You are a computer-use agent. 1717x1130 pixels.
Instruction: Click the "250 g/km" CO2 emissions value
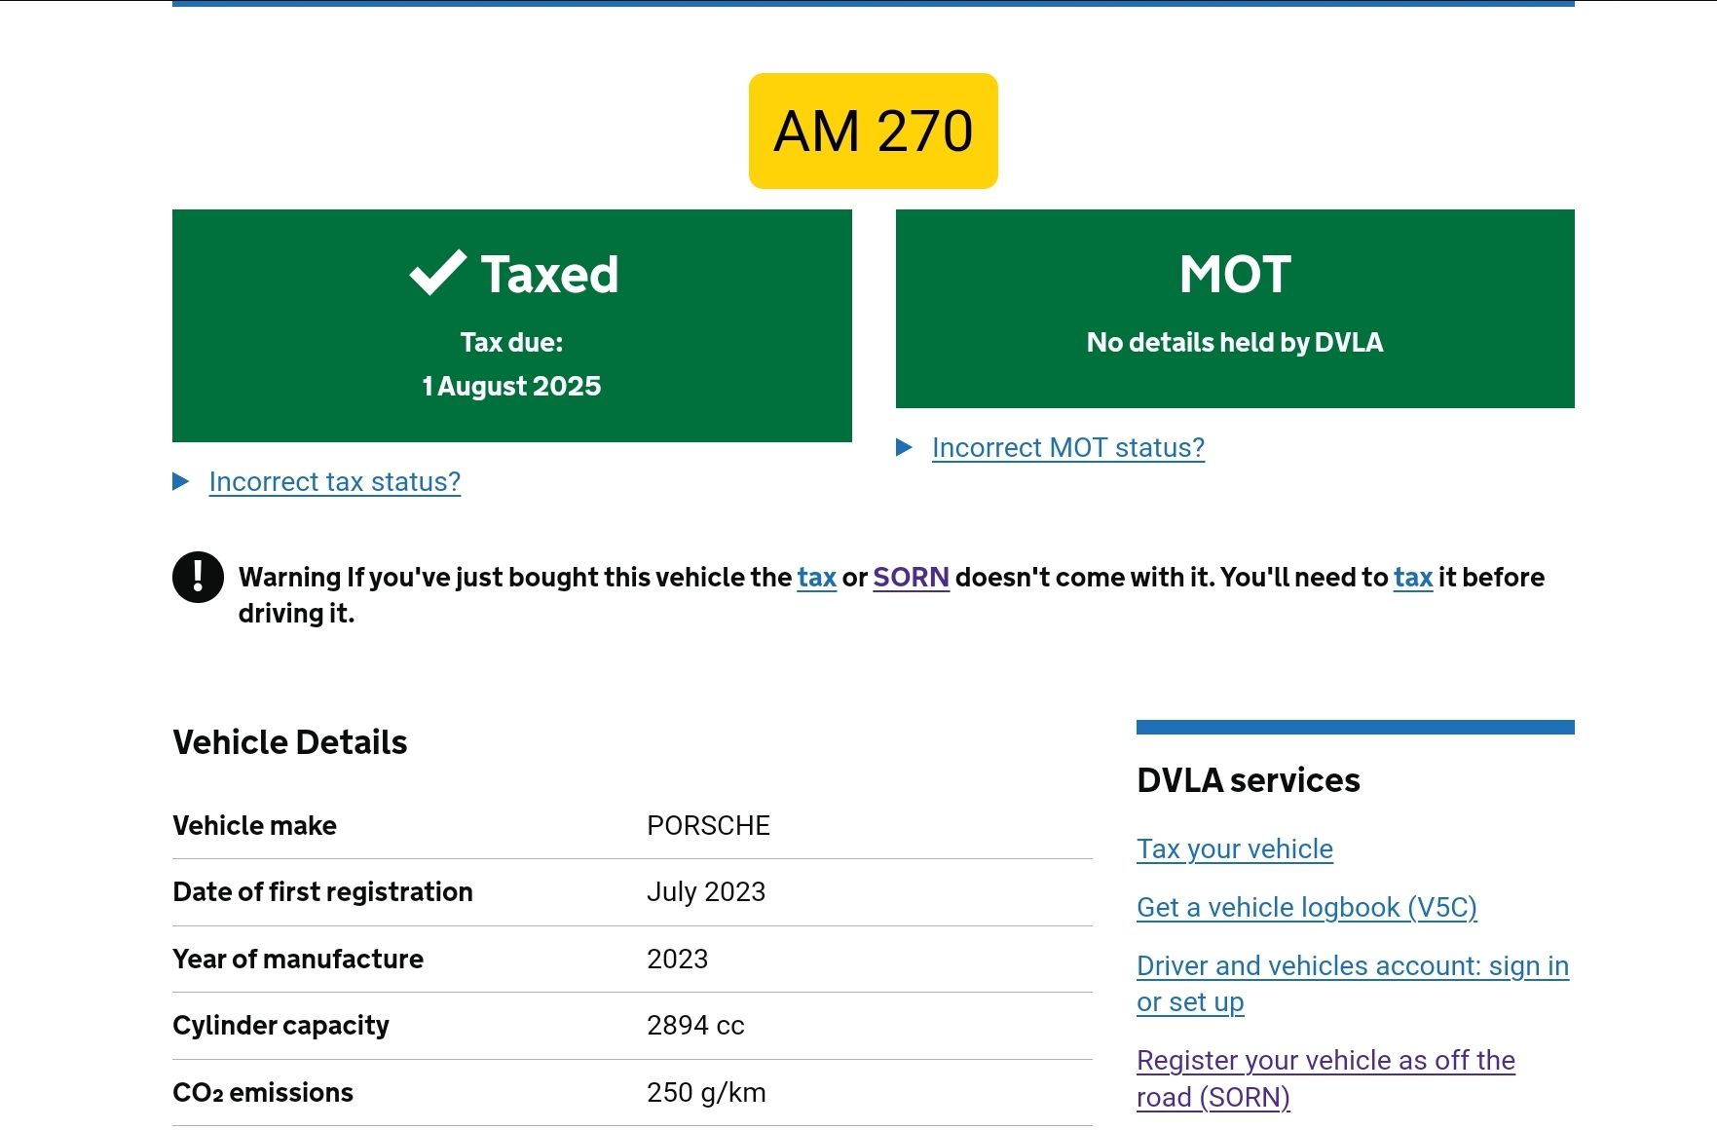click(706, 1093)
